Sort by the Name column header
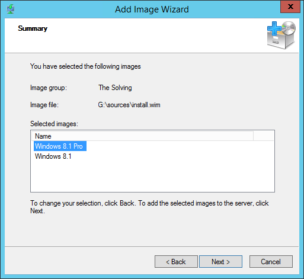Image resolution: width=304 pixels, height=279 pixels. pos(142,136)
